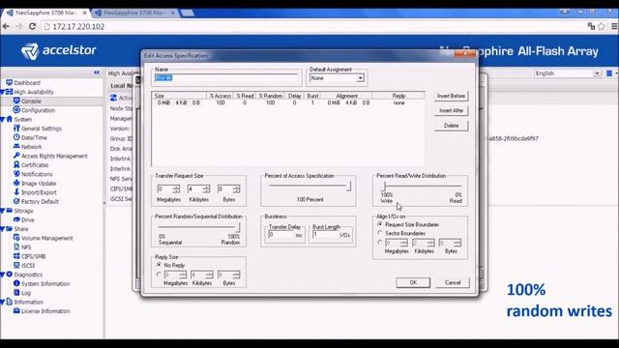Click the Delete button
Viewport: 619px width, 348px height.
pyautogui.click(x=451, y=126)
